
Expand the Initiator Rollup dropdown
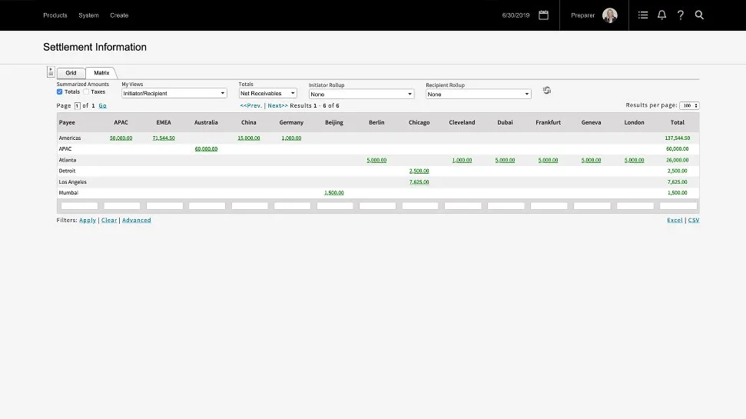pyautogui.click(x=361, y=94)
